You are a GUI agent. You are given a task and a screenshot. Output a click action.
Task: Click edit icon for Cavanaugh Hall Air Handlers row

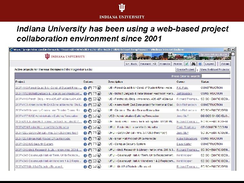click(x=89, y=161)
